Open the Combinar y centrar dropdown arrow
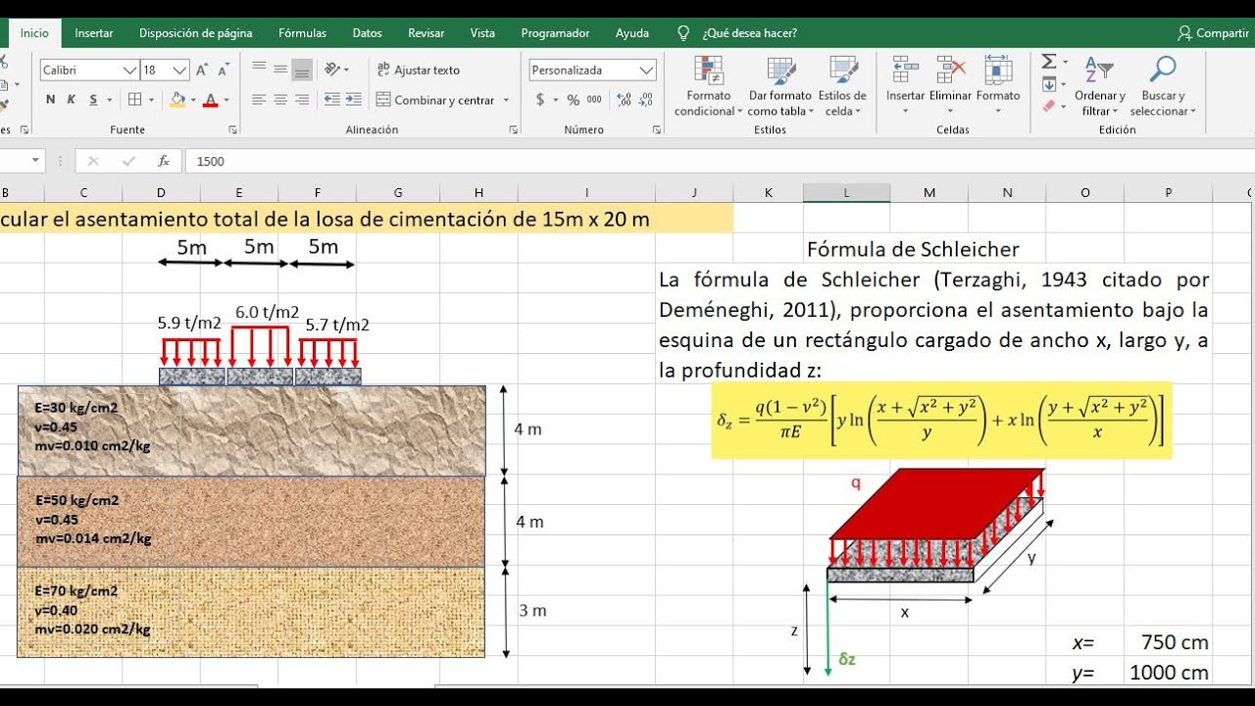 click(506, 100)
